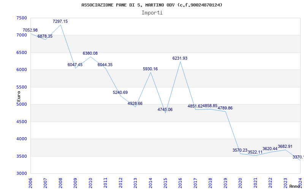Click the x-axis year 2014
304x190 pixels.
click(x=150, y=183)
